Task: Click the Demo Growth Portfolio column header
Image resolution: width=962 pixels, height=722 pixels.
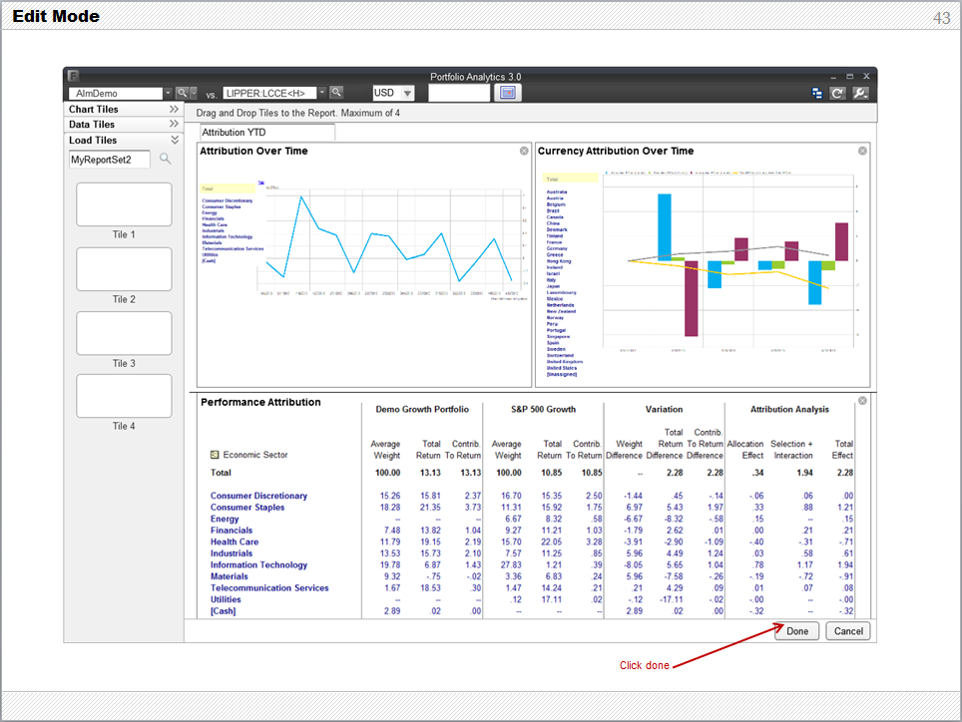Action: [422, 410]
